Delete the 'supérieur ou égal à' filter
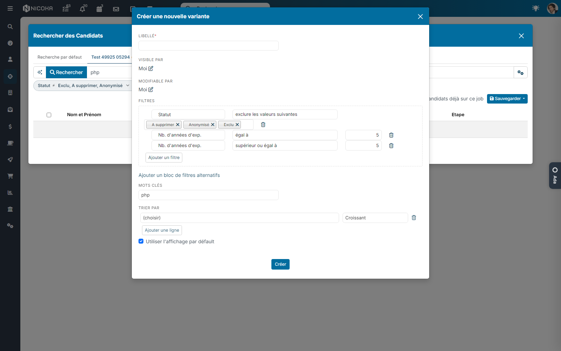 point(391,146)
